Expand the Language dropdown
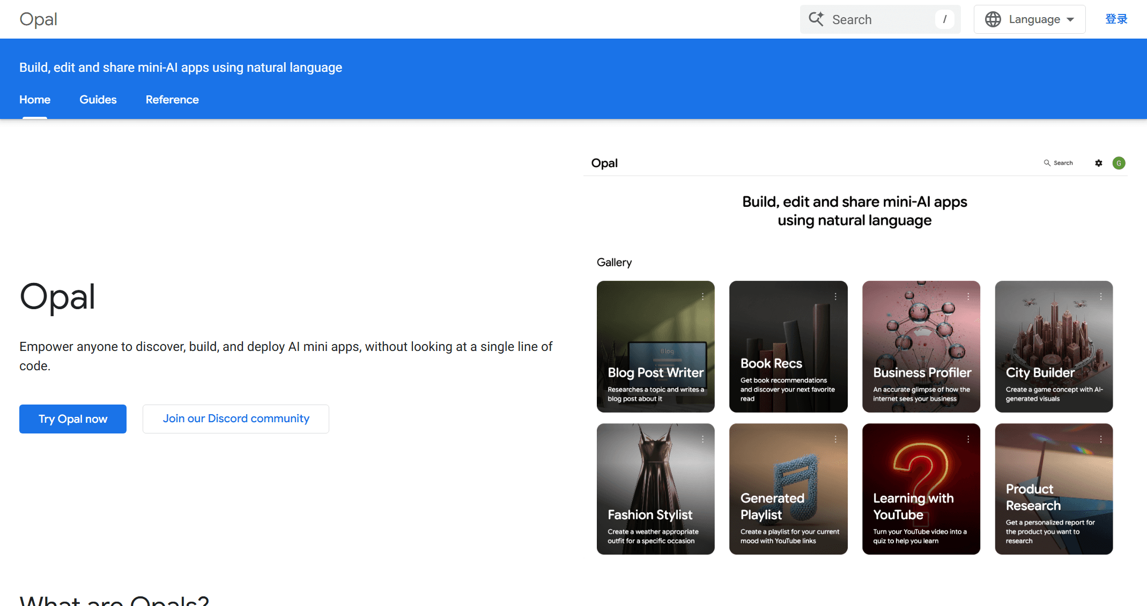The image size is (1147, 606). pyautogui.click(x=1034, y=19)
